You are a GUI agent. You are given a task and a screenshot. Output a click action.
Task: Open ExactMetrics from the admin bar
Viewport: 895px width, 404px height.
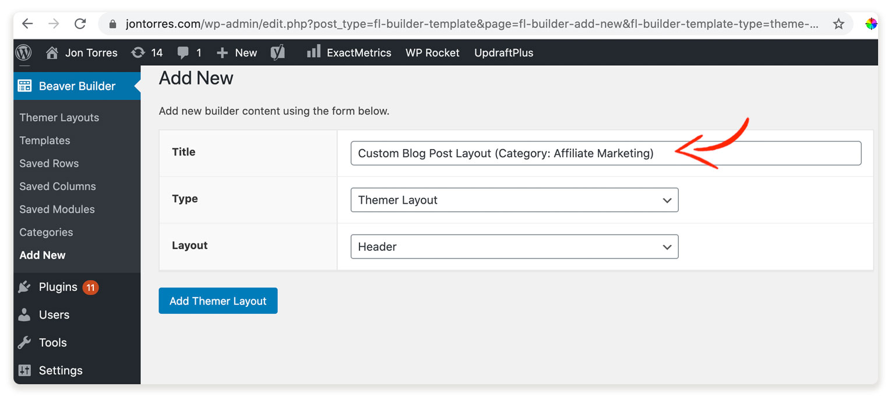(359, 52)
